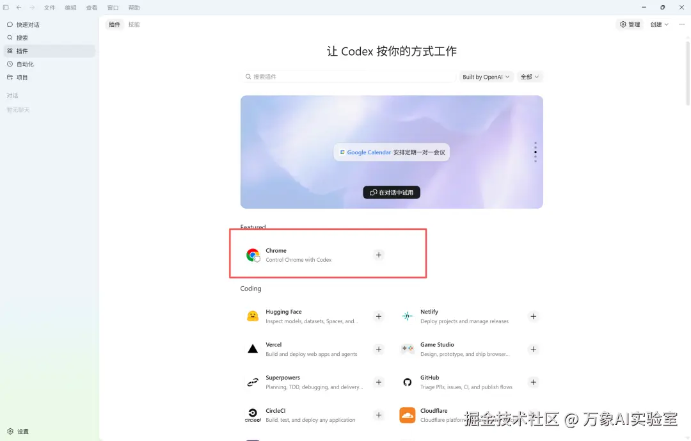Select last carousel pagination dot

[x=536, y=161]
